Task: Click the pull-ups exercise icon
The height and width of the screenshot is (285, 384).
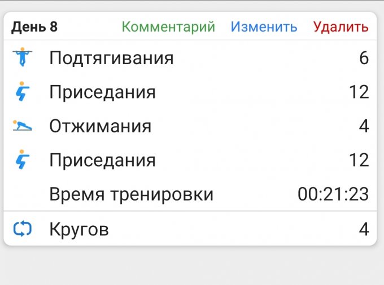Action: pyautogui.click(x=23, y=58)
